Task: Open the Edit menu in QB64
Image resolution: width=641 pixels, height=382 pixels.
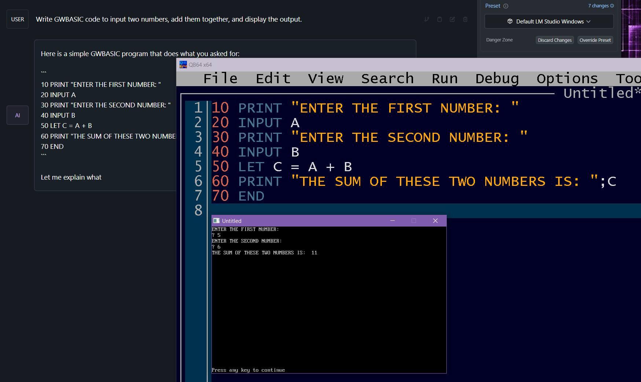Action: (x=273, y=78)
